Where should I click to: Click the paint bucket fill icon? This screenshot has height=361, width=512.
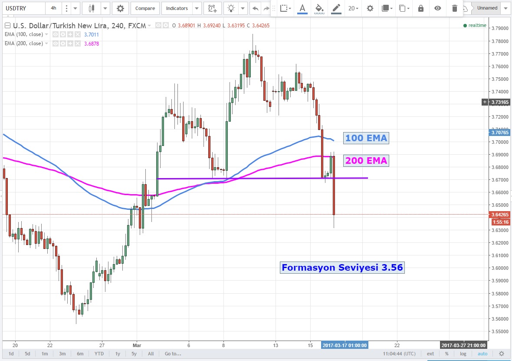pyautogui.click(x=319, y=8)
